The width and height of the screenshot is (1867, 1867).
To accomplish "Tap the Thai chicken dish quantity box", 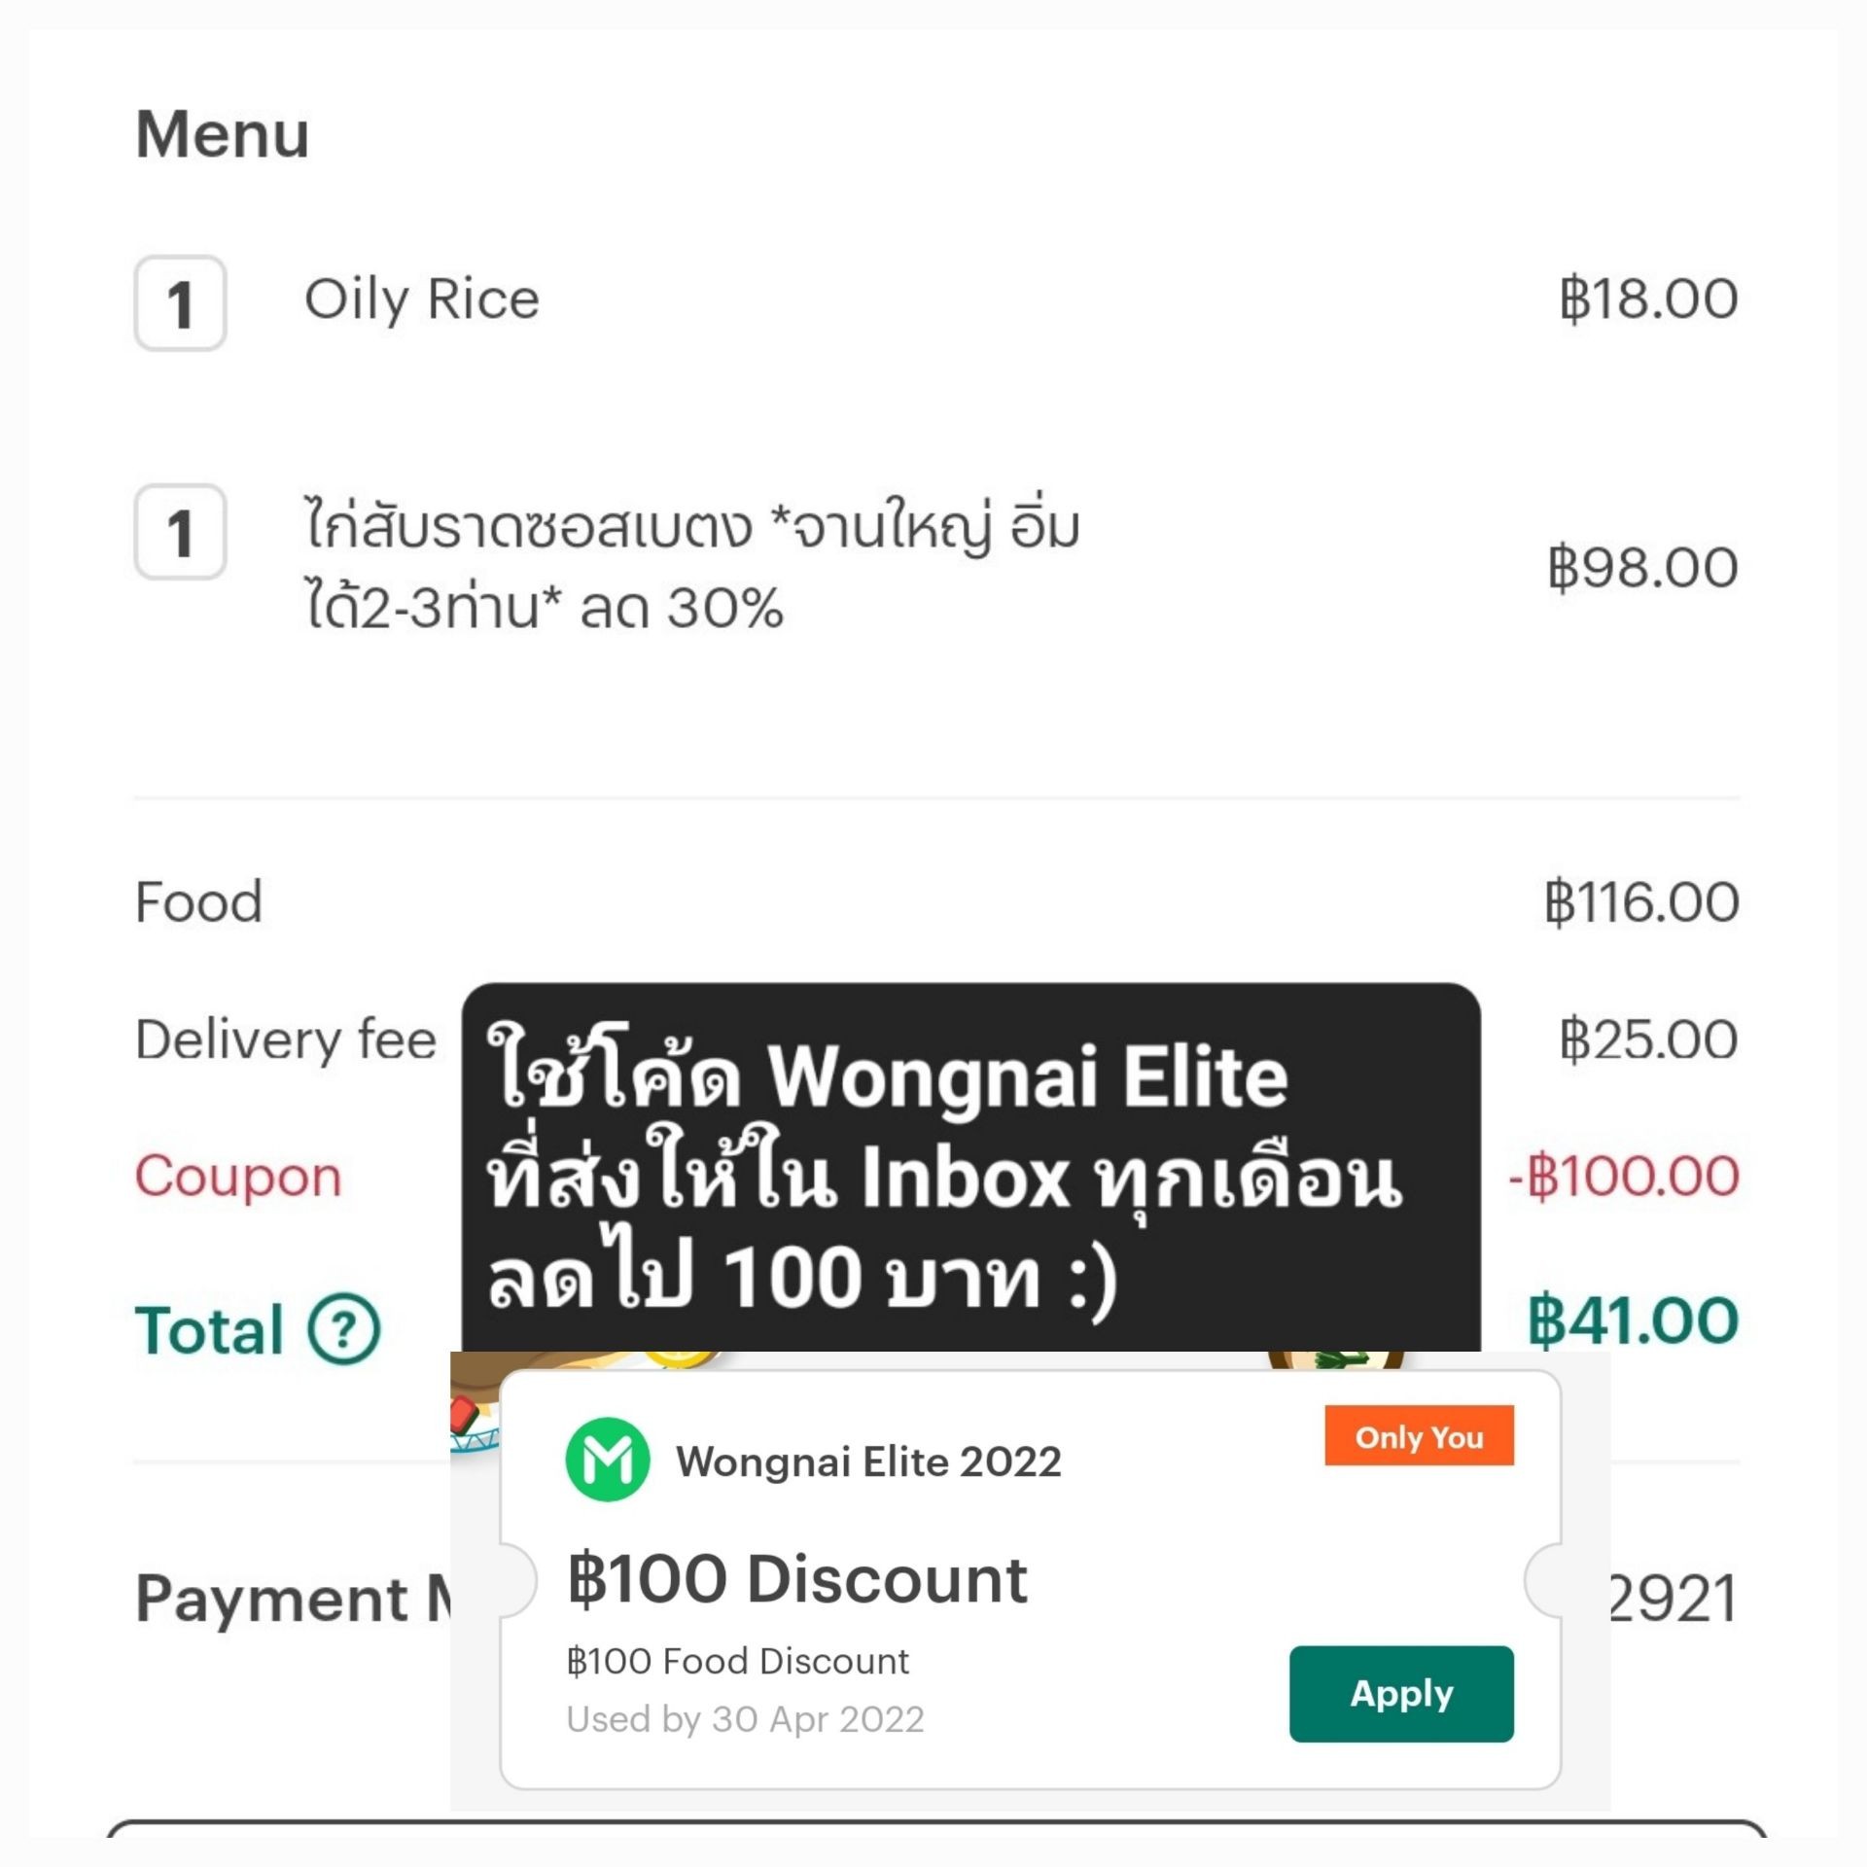I will pyautogui.click(x=180, y=532).
